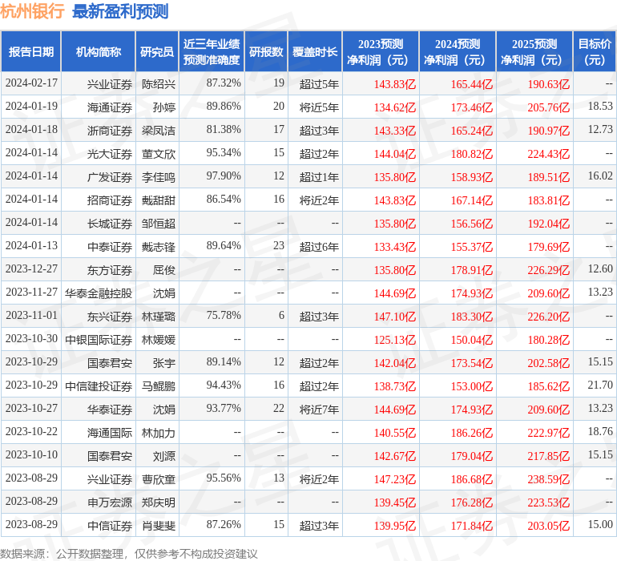Click researcher 屈俊

coord(164,269)
